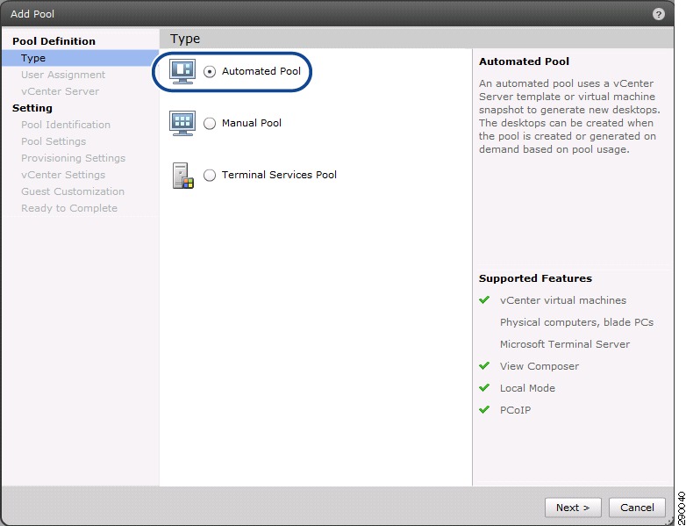Click the green check beside vCenter virtual machines
The image size is (686, 526).
(484, 300)
